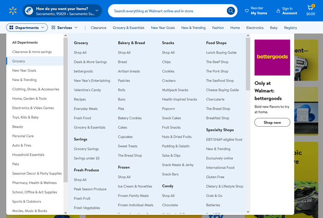Image resolution: width=323 pixels, height=218 pixels.
Task: Open Electronics & Video Games department
Action: coord(33,108)
